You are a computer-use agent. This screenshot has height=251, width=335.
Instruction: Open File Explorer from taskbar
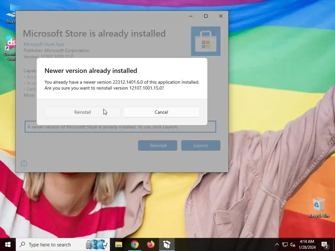(x=118, y=244)
